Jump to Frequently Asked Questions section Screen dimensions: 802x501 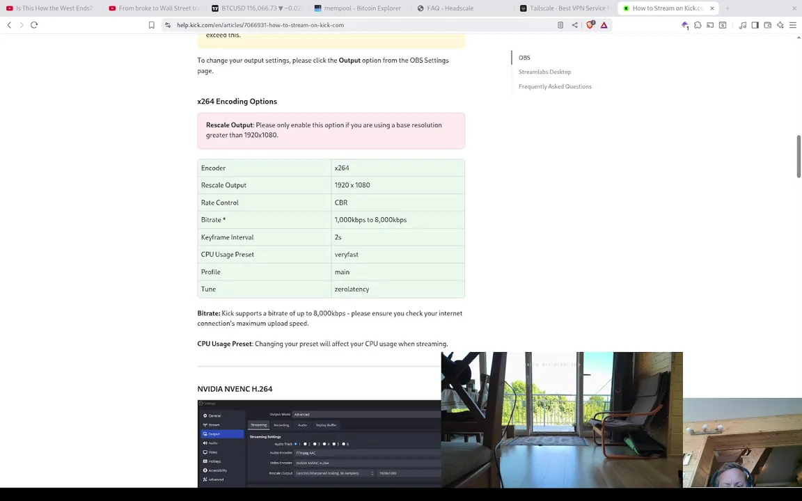555,86
